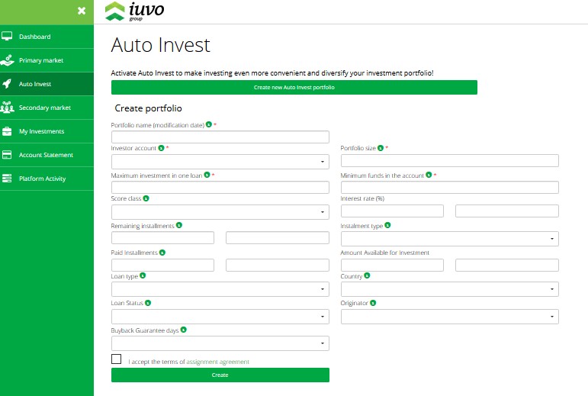
Task: Click the green Create button
Action: coord(220,375)
